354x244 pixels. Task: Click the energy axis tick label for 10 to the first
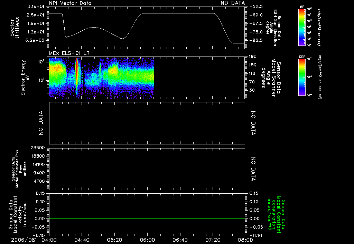click(x=41, y=80)
